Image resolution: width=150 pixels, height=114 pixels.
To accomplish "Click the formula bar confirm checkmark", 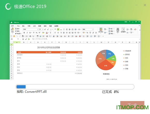I will point(26,39).
